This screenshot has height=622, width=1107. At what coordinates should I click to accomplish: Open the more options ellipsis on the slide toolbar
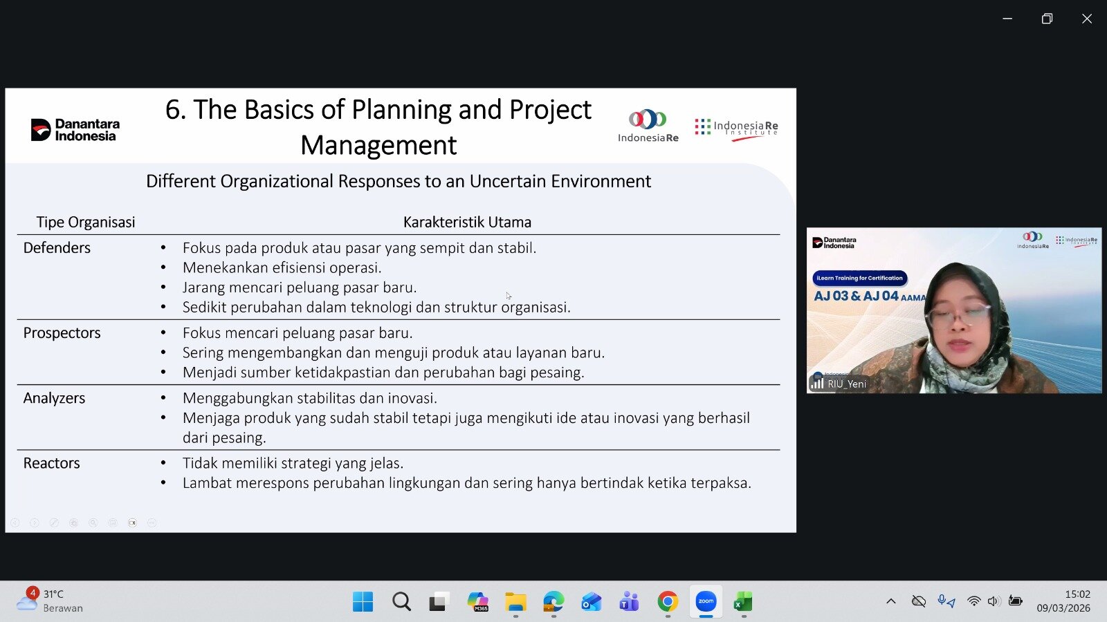tap(152, 523)
